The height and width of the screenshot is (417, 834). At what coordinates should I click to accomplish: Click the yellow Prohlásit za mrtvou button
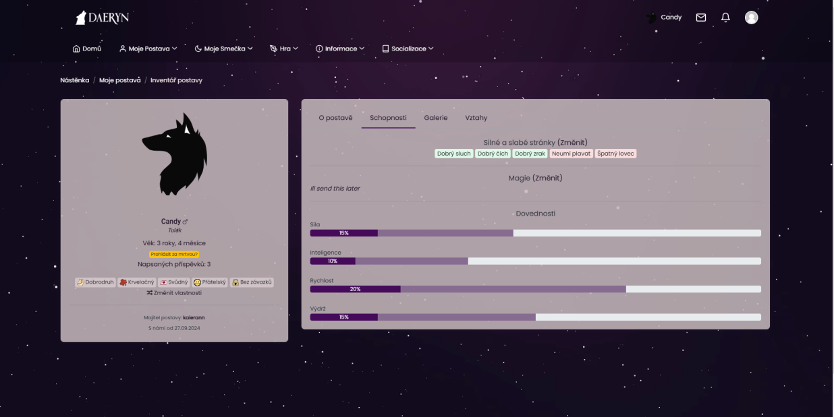tap(174, 254)
